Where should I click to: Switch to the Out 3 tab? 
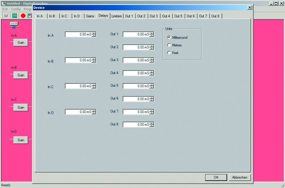coord(154,16)
